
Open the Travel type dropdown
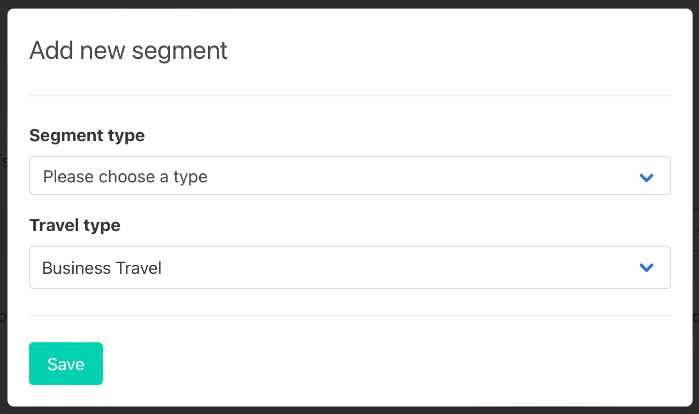coord(349,267)
